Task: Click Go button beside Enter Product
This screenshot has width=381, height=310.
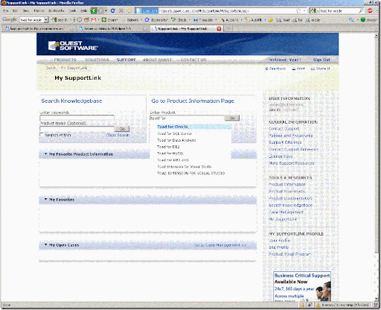Action: click(x=232, y=118)
